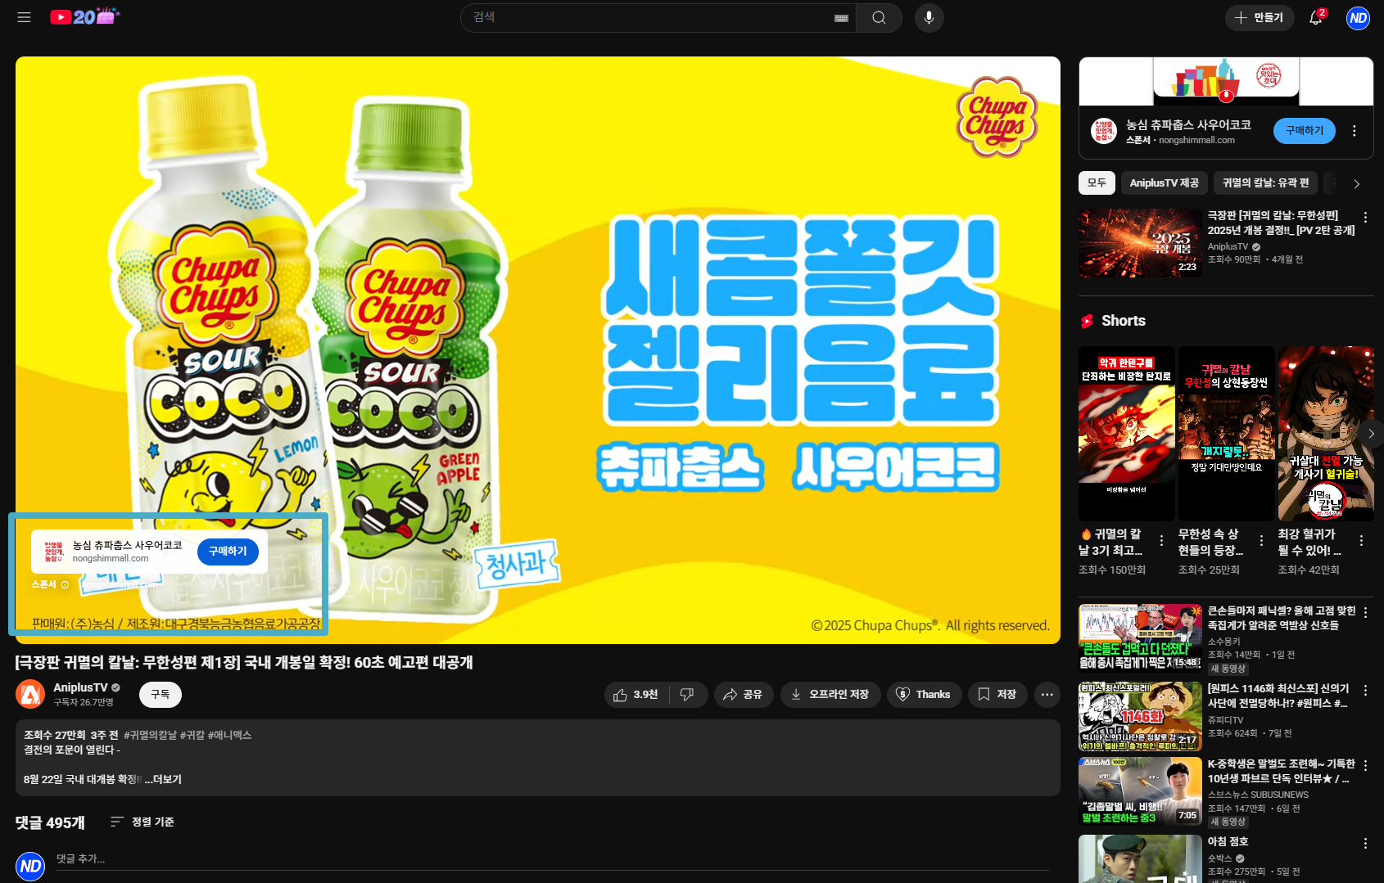The image size is (1384, 883).
Task: Open the 원피스 1146화 최신스포 video
Action: tap(1140, 717)
